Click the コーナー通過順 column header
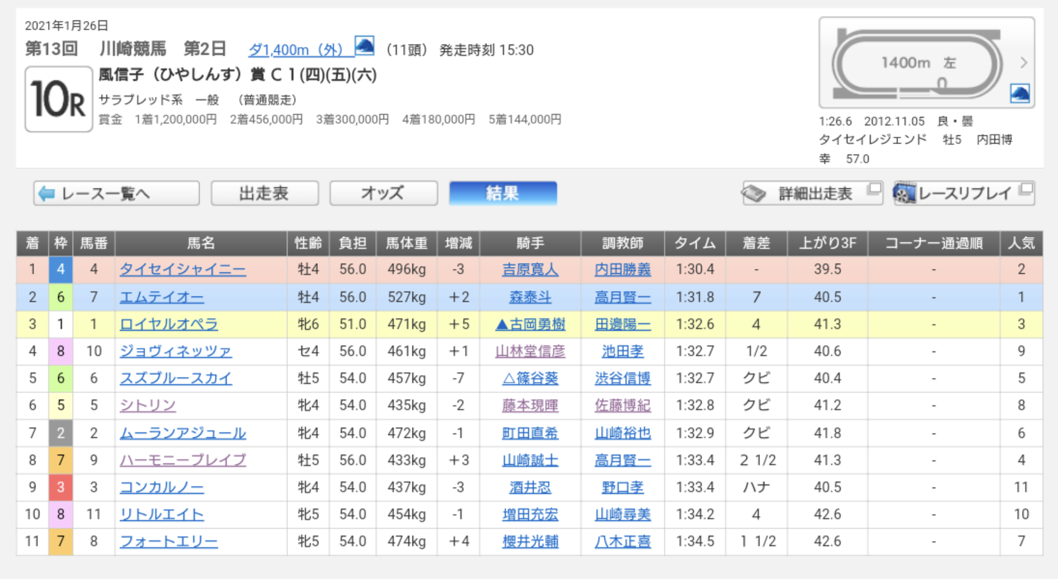 934,243
